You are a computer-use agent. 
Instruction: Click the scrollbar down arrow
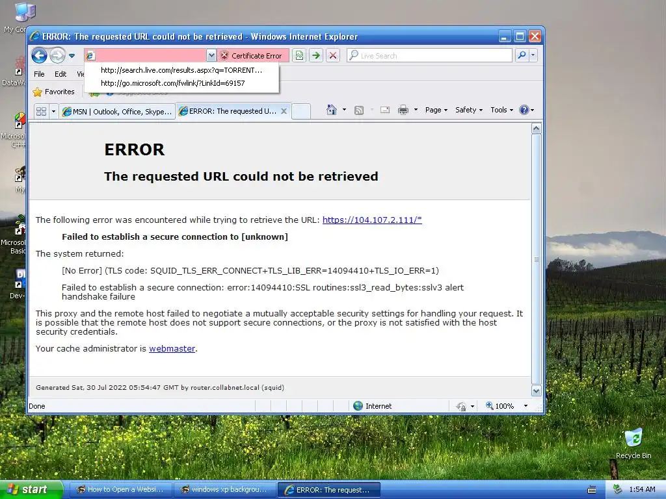coord(537,390)
